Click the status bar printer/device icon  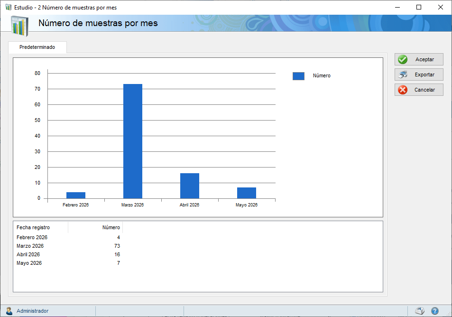(x=420, y=311)
